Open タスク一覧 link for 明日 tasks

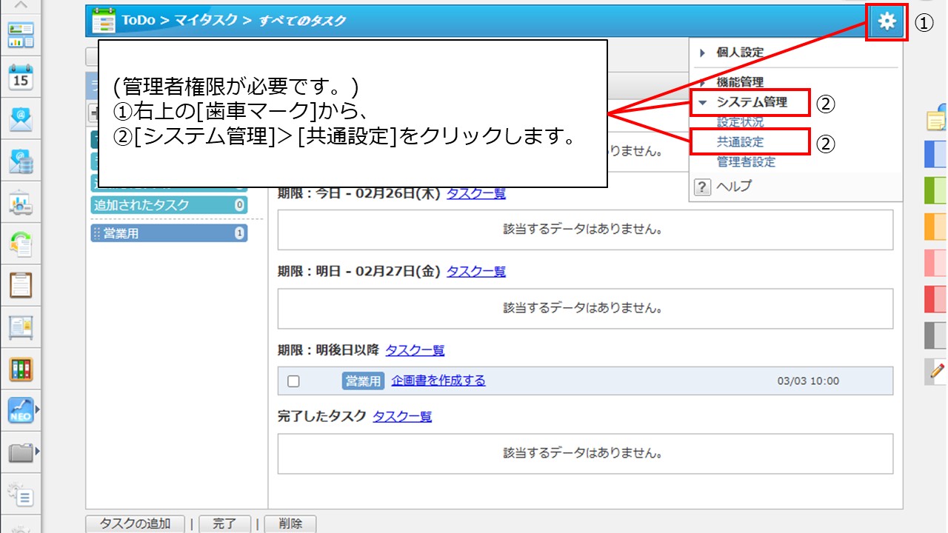(476, 272)
